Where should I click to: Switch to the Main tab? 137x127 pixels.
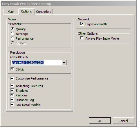[11, 12]
